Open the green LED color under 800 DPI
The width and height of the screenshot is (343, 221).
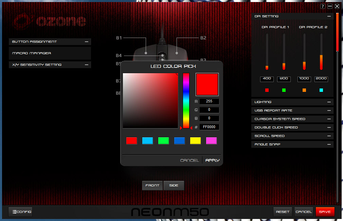pos(284,90)
